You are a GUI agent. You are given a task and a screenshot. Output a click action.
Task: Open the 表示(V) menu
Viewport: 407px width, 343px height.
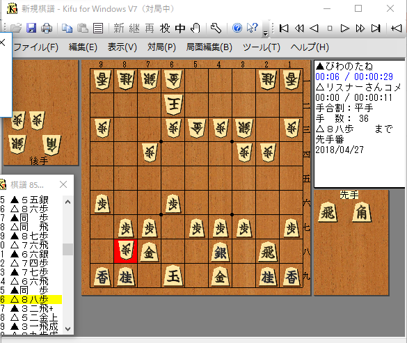[x=122, y=47]
